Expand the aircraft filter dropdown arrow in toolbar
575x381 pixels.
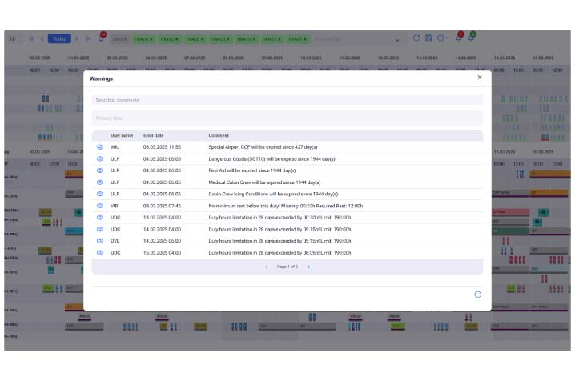pyautogui.click(x=397, y=40)
